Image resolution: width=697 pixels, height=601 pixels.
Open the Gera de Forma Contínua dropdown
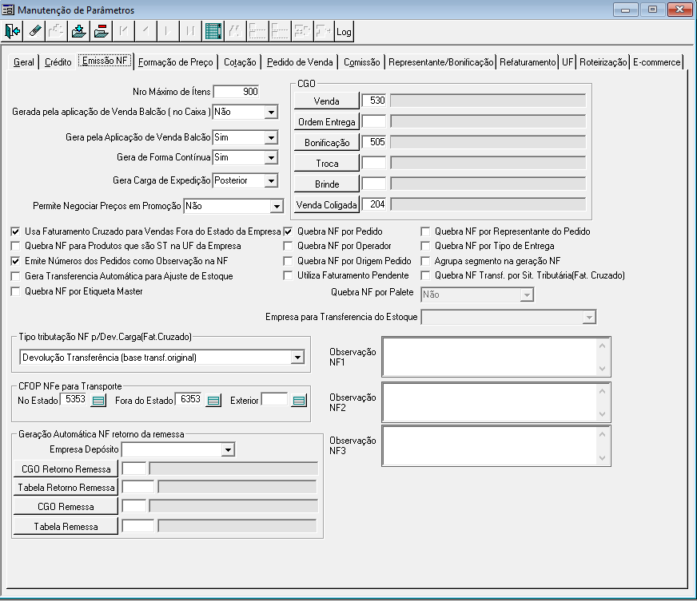[271, 157]
